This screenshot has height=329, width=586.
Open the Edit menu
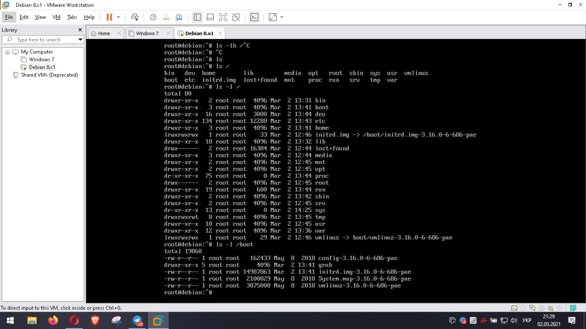tap(24, 17)
